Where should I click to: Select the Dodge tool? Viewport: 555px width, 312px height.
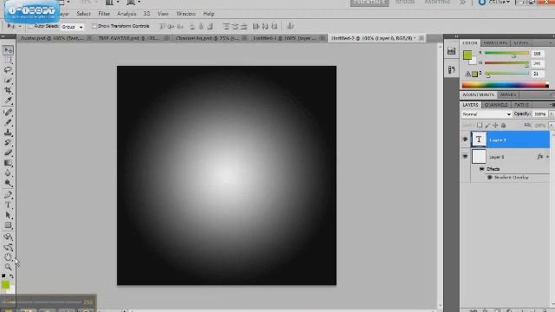[8, 183]
